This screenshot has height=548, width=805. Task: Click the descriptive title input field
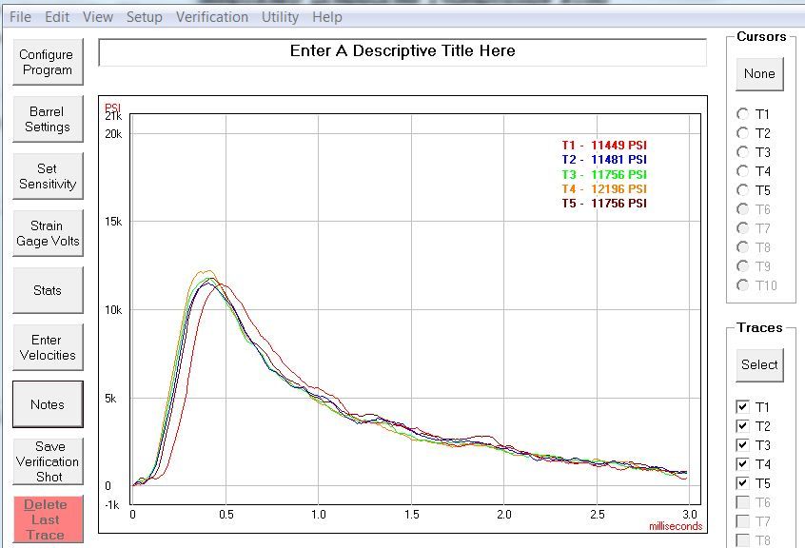point(402,52)
